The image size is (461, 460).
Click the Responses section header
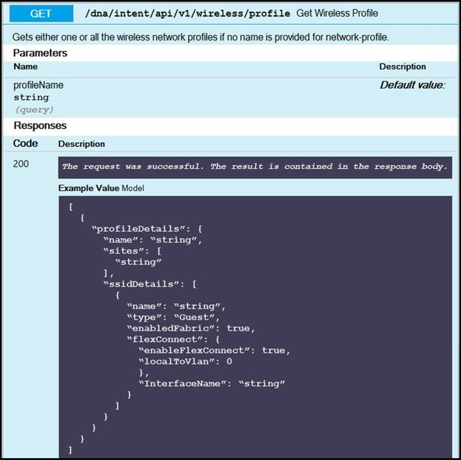(40, 125)
